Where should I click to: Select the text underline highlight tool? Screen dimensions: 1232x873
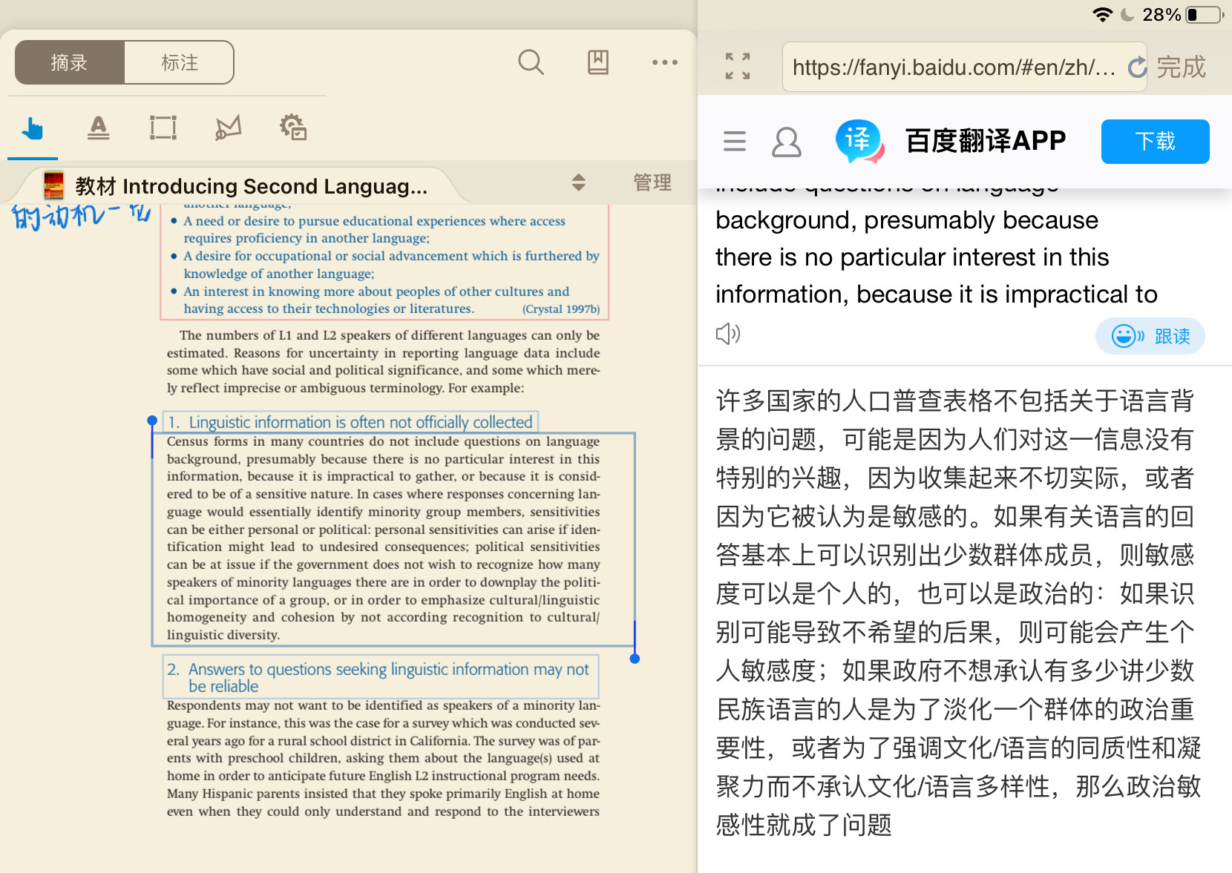click(98, 128)
